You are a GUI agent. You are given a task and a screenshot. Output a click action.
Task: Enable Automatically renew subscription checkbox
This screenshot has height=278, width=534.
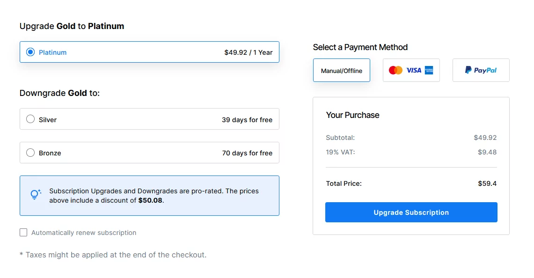click(23, 232)
